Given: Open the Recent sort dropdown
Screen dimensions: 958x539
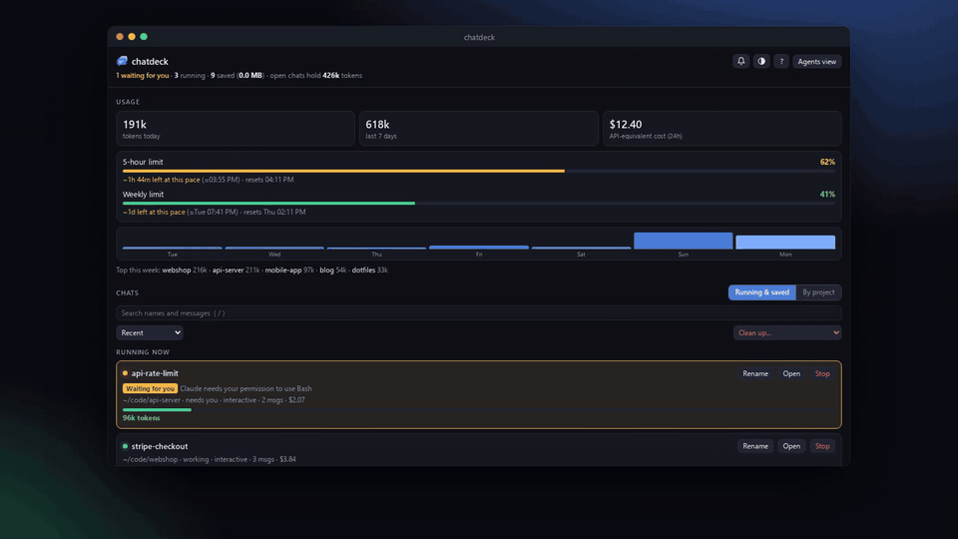Looking at the screenshot, I should coord(150,332).
